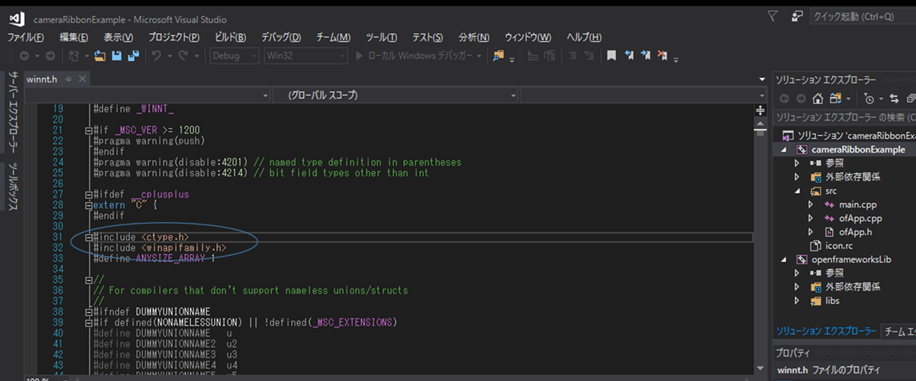Expand the main.cpp tree node

[811, 205]
